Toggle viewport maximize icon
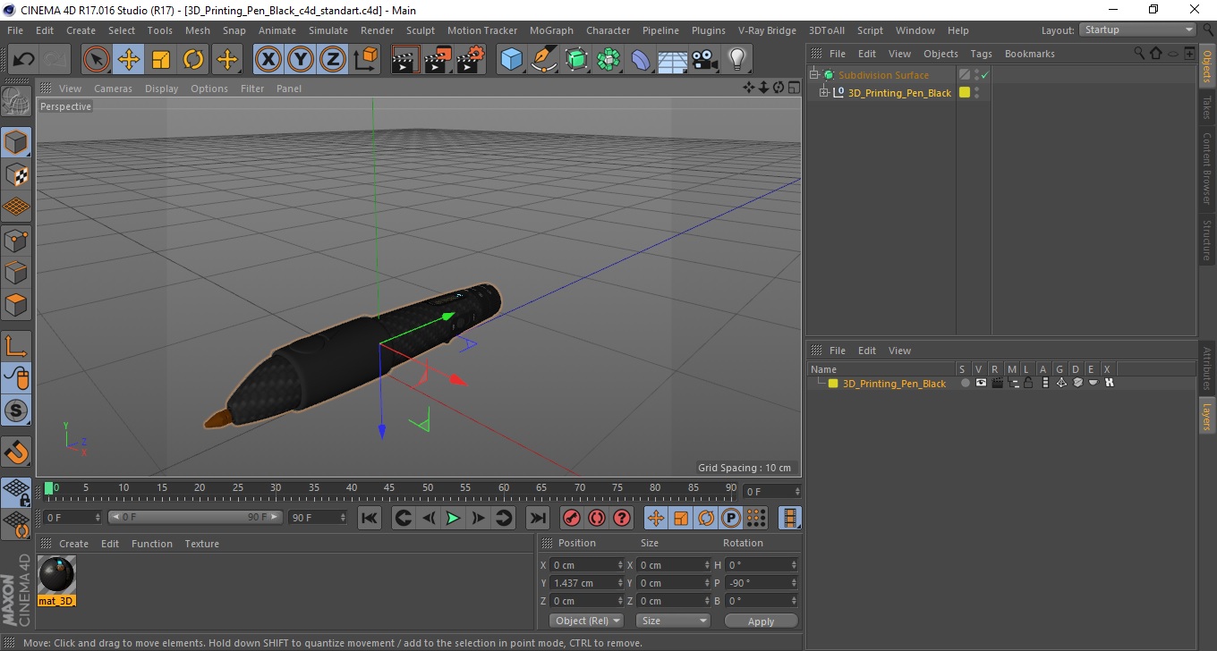Viewport: 1217px width, 651px height. [x=794, y=88]
